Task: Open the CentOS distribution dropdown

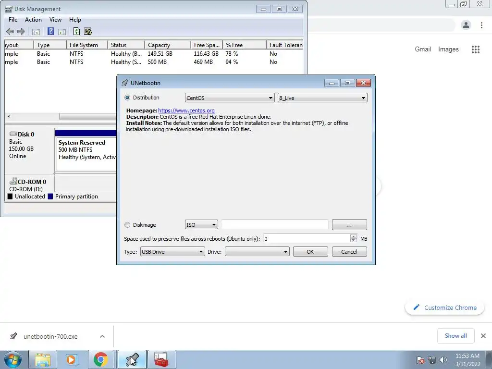Action: (x=229, y=98)
